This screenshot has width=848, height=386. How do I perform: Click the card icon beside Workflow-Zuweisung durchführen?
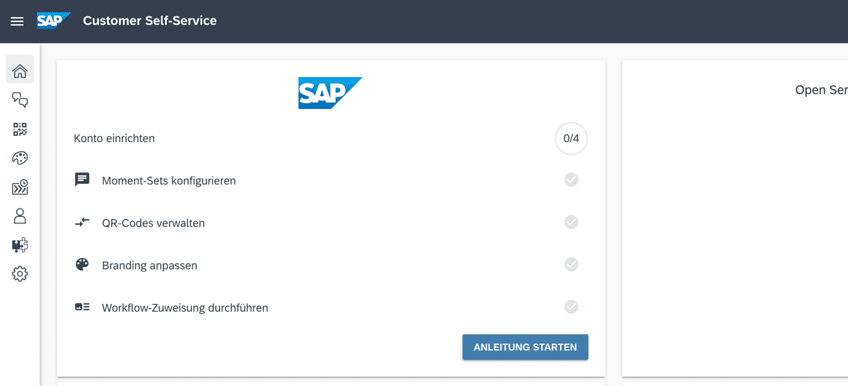[x=82, y=307]
